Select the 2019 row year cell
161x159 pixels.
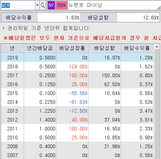click(13, 58)
